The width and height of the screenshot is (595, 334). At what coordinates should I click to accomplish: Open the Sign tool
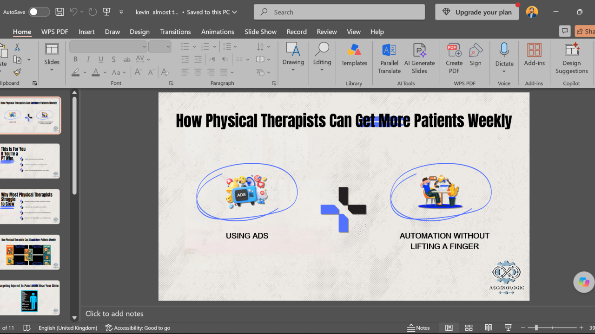click(476, 55)
